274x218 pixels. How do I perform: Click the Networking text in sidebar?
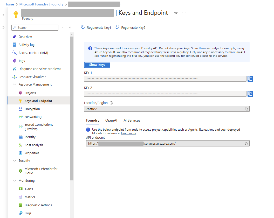pos(33,117)
